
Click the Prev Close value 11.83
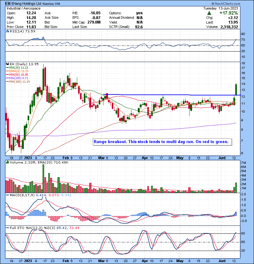[x=31, y=27]
